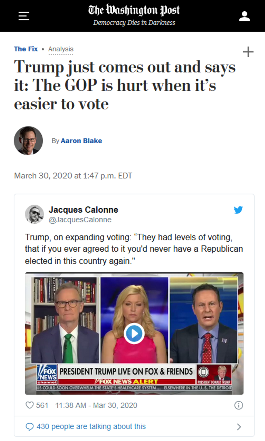Click the Twitter bird icon on the embedded tweet
The width and height of the screenshot is (265, 441).
238,210
